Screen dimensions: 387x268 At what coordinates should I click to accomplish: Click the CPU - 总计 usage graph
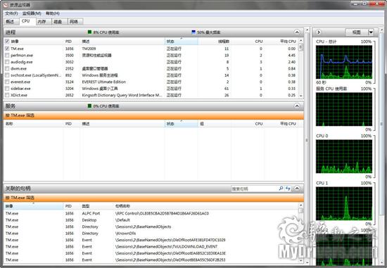(x=344, y=62)
